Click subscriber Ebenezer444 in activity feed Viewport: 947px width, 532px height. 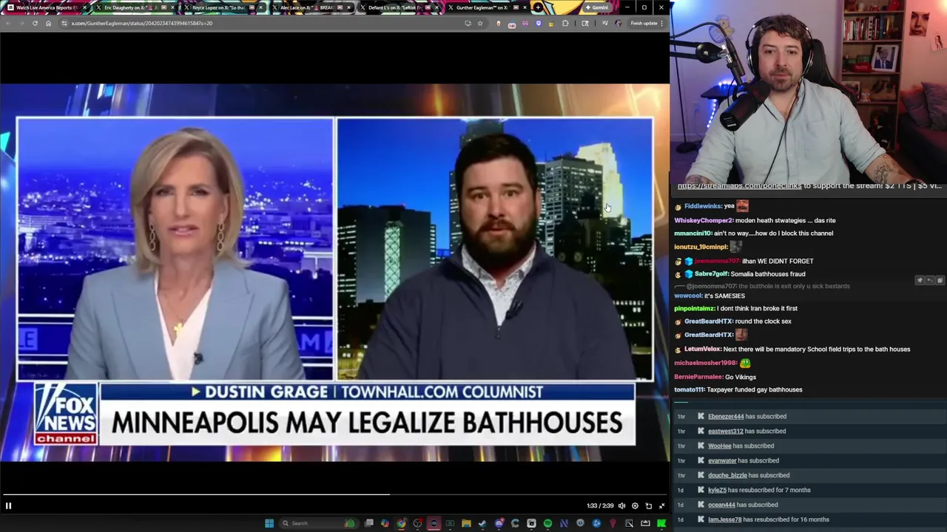[726, 417]
